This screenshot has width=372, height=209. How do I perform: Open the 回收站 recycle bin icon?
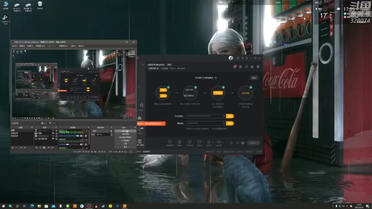point(40,6)
